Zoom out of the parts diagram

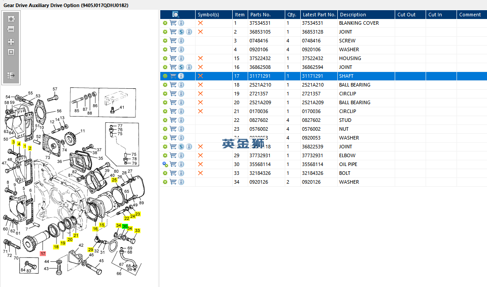[11, 29]
